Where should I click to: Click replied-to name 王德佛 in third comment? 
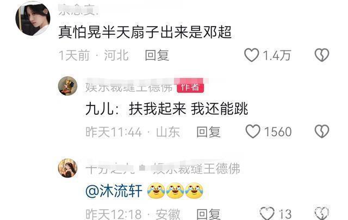[196, 168]
